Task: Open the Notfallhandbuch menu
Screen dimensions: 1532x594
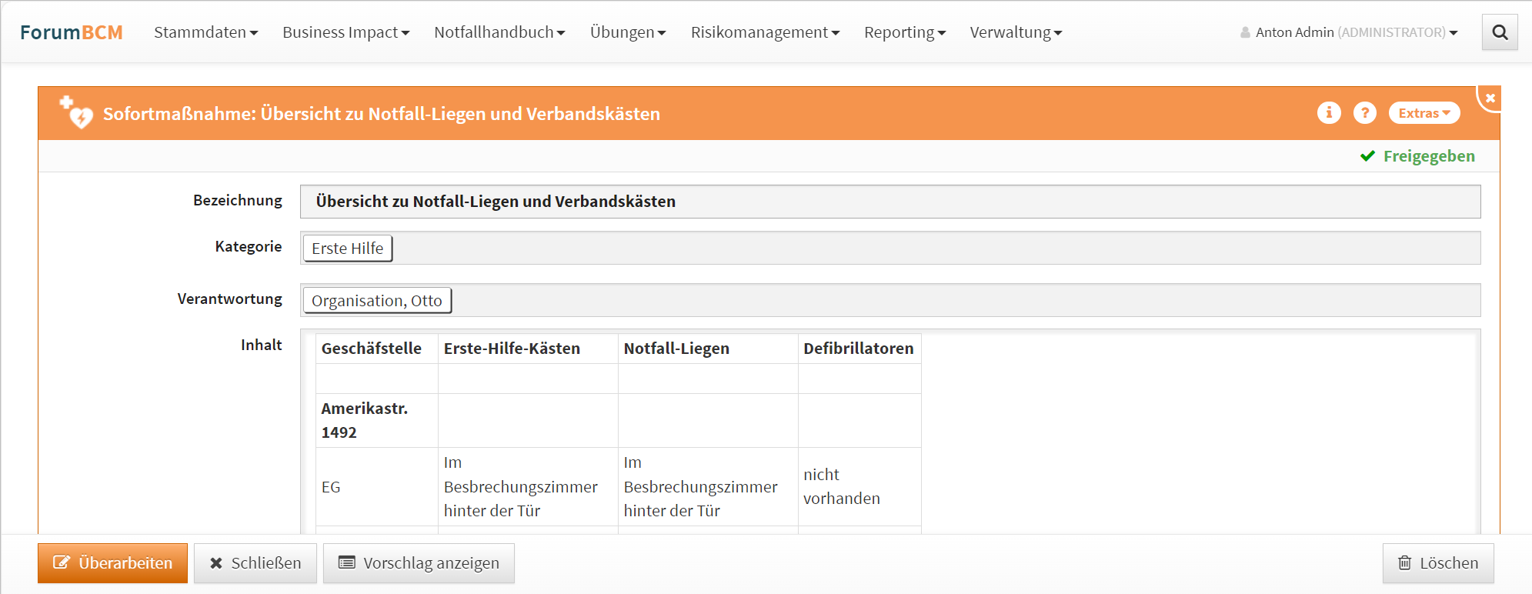Action: 499,32
